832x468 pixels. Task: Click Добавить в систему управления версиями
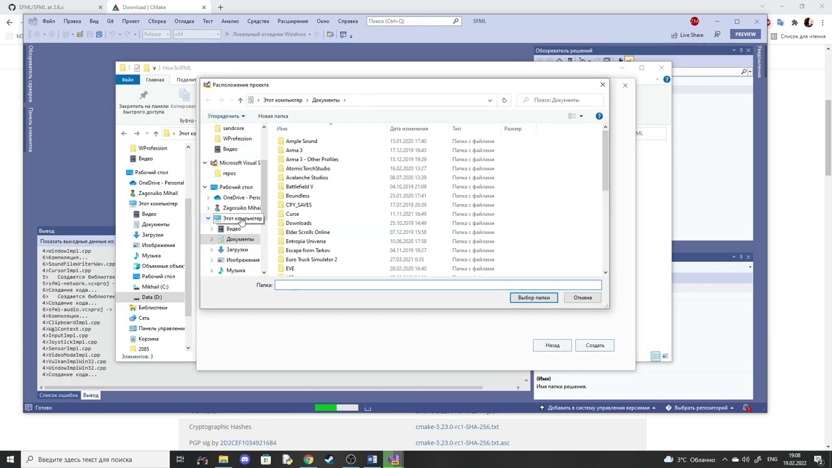[599, 408]
